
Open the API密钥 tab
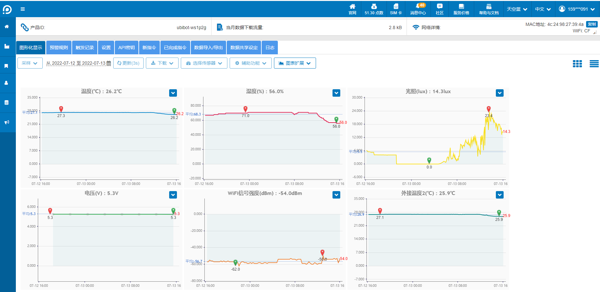click(126, 48)
